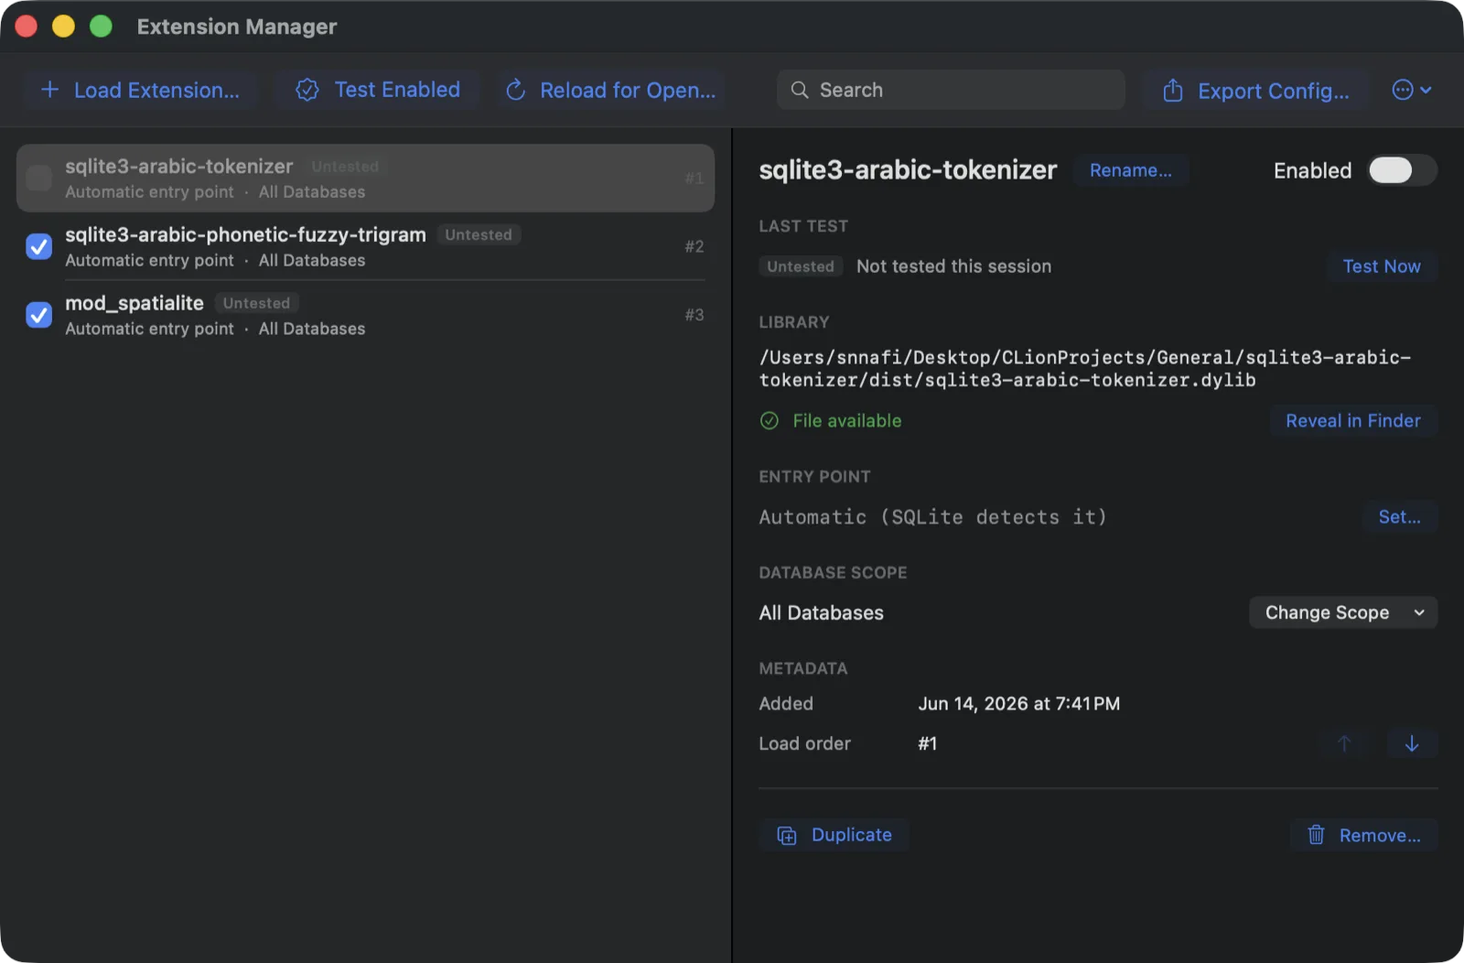Screen dimensions: 1464x963
Task: Click the "All Databases" scope value
Action: point(821,612)
